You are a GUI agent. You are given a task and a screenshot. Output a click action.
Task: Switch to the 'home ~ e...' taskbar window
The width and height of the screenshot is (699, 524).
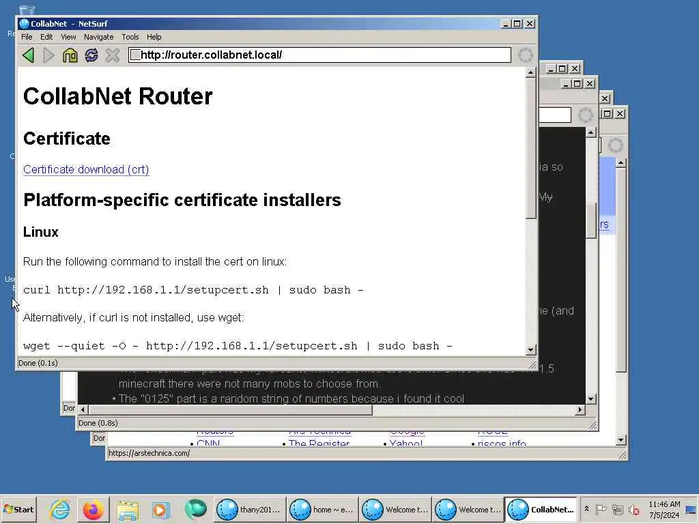(x=322, y=509)
